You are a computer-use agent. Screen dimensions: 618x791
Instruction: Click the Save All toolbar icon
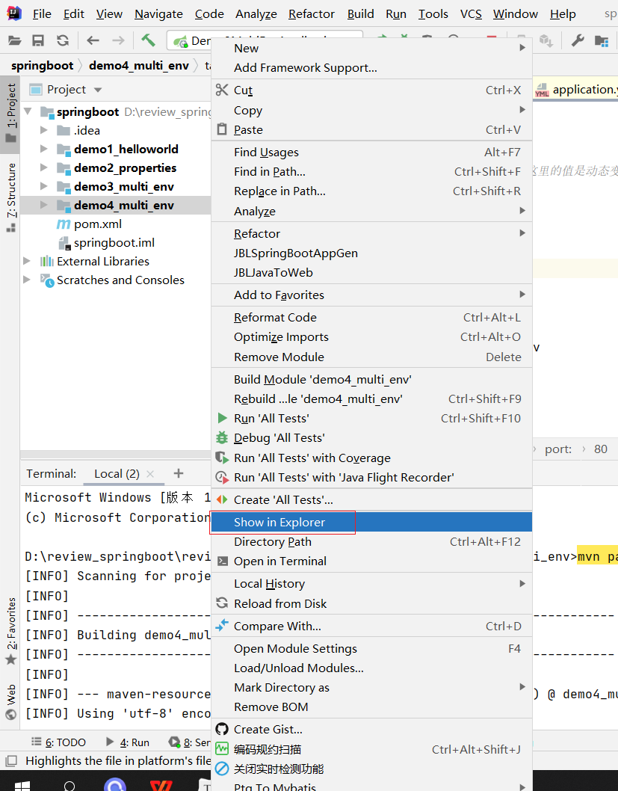(x=38, y=40)
